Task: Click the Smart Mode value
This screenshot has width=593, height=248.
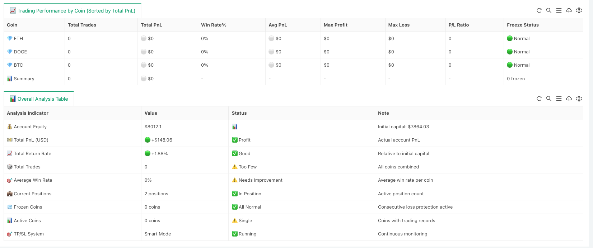Action: click(x=158, y=234)
